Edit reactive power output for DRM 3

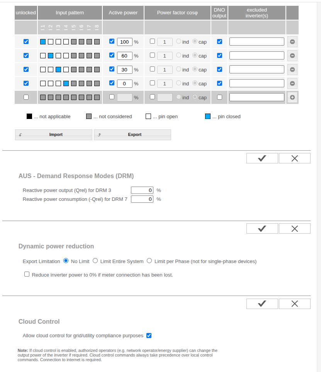pos(142,190)
